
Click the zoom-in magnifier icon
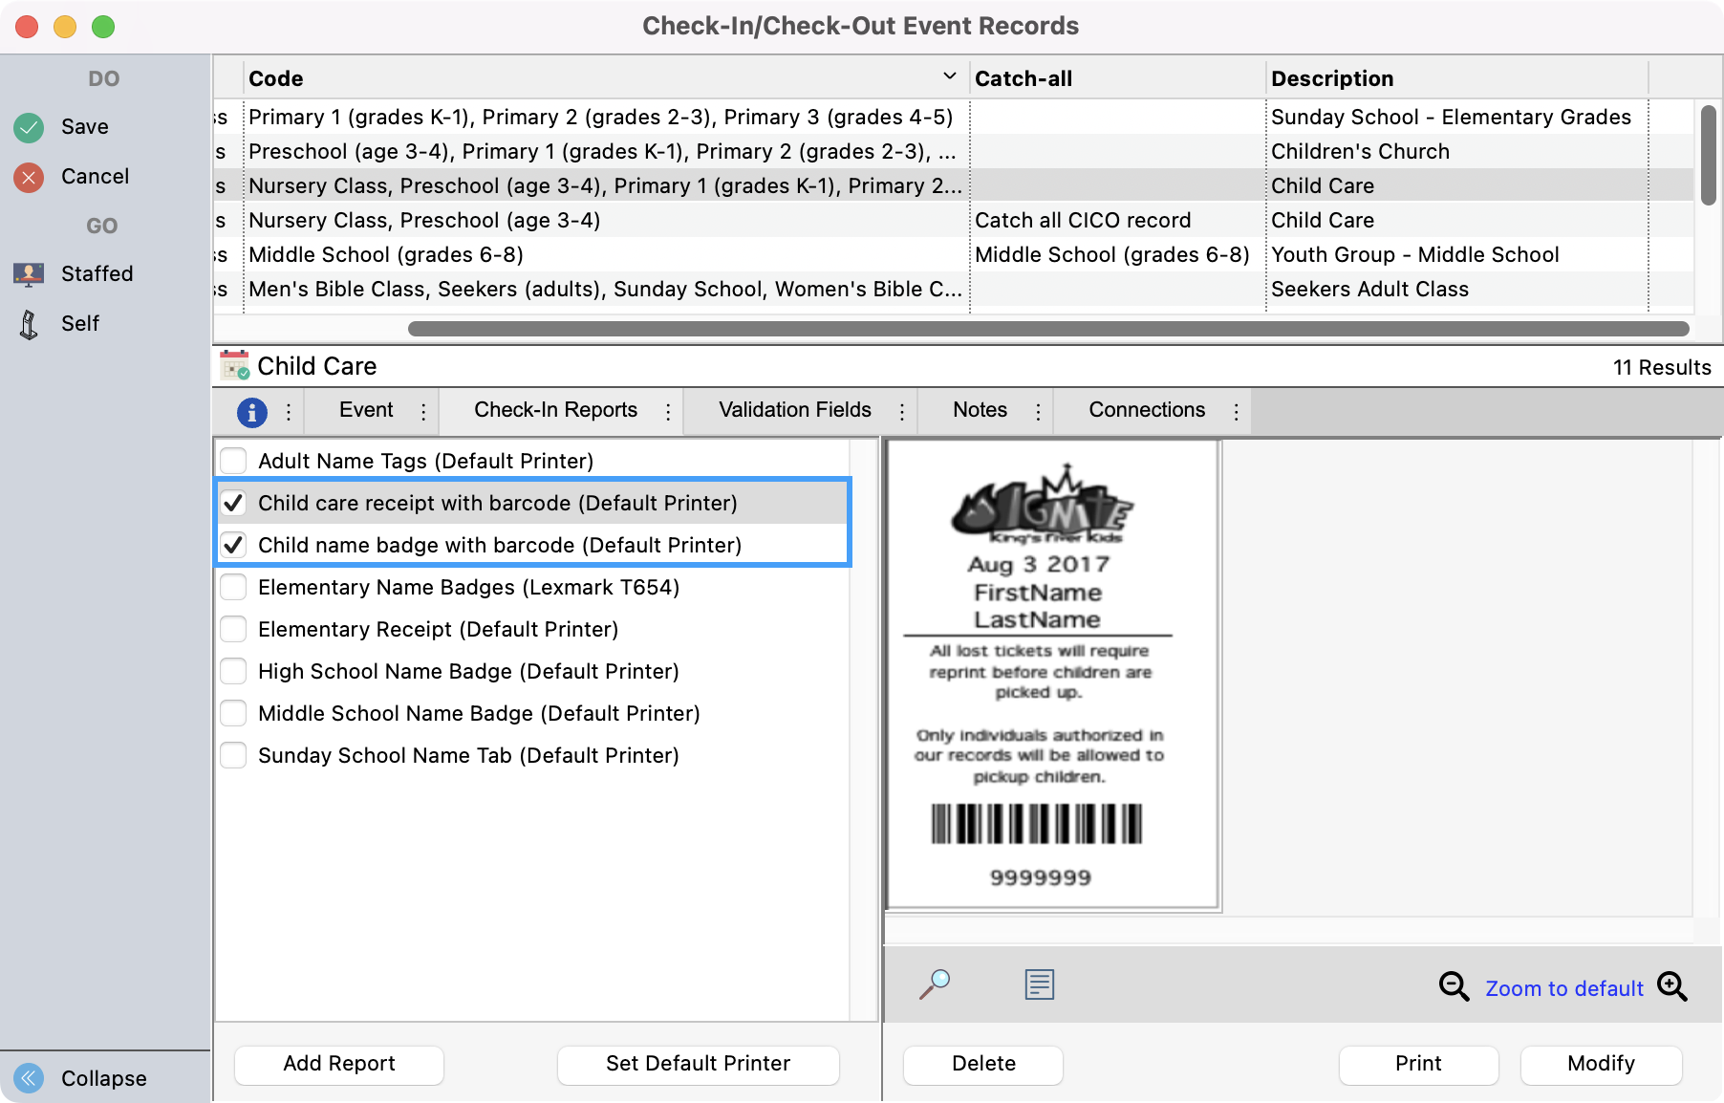click(1672, 986)
